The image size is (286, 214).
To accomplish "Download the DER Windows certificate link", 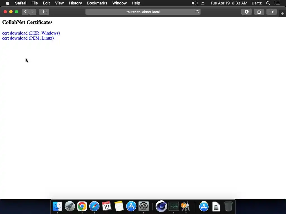I will point(31,33).
